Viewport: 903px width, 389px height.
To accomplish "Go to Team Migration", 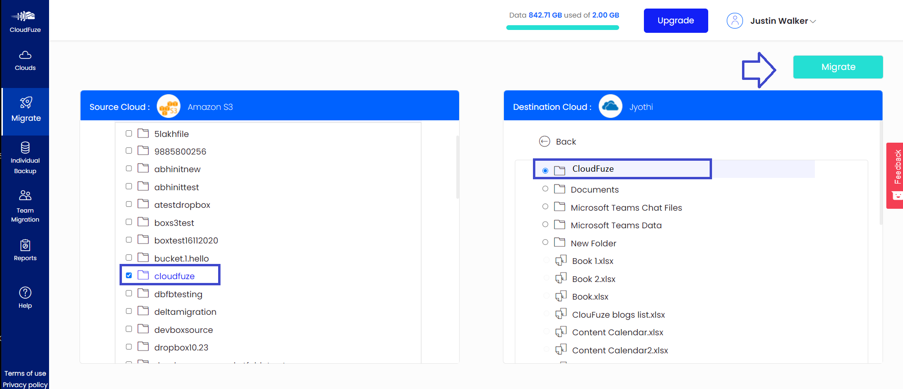I will point(25,207).
